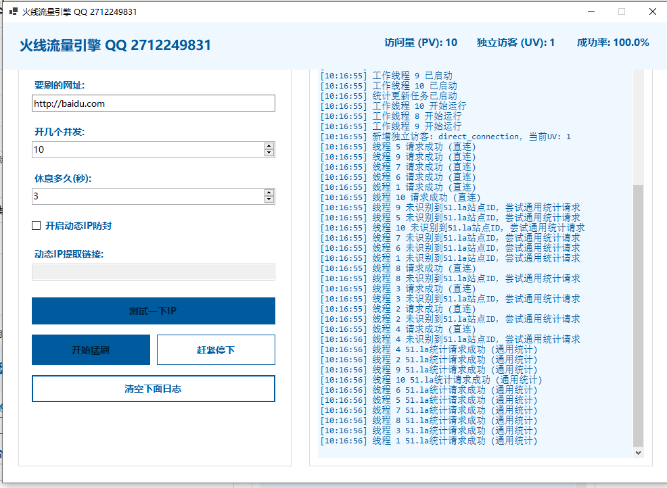Click the 要刷的网址 URL input field
667x488 pixels.
pos(154,103)
